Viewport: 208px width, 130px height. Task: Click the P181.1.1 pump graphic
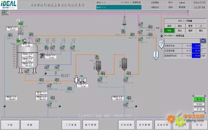point(80,79)
